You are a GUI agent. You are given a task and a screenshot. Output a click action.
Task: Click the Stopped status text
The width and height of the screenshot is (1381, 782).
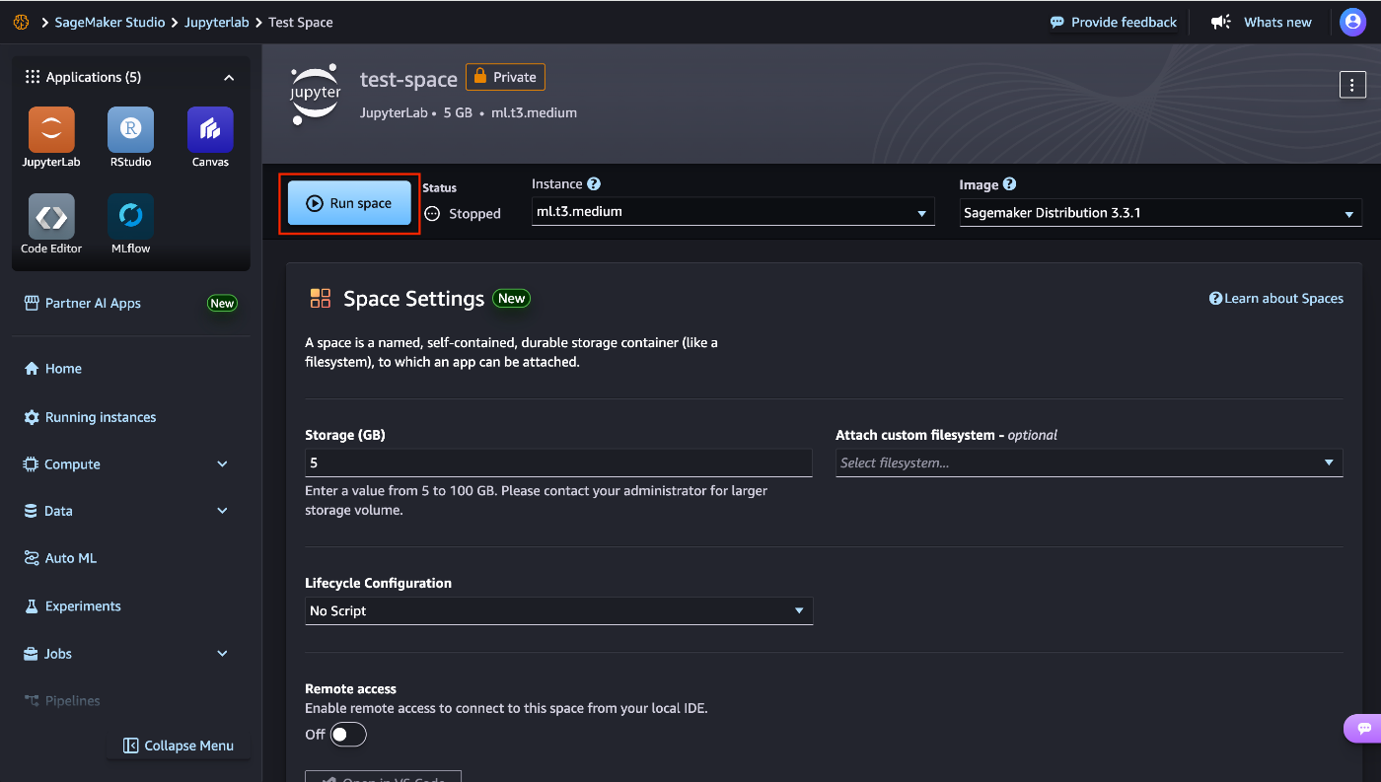click(x=474, y=214)
